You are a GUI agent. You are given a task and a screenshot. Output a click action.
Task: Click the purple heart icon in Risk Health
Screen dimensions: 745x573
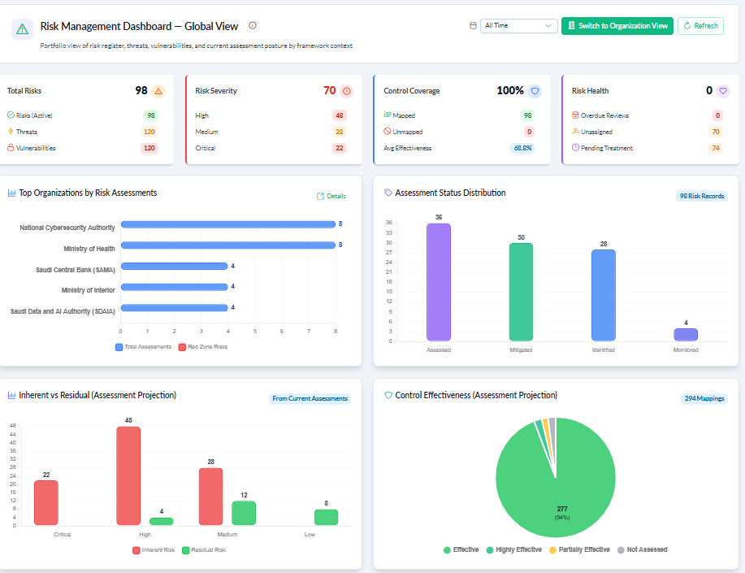tap(723, 91)
